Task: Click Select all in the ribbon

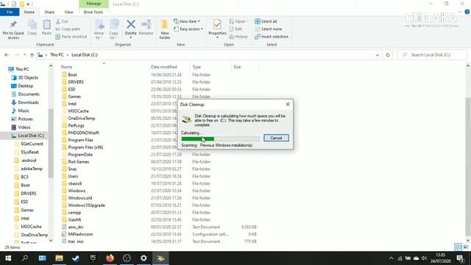Action: click(x=266, y=21)
